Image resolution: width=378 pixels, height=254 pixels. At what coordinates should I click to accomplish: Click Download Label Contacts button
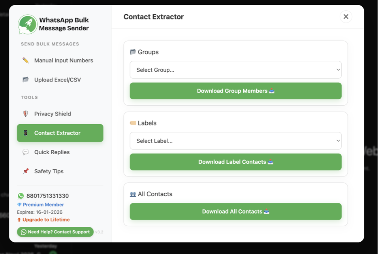click(x=235, y=162)
